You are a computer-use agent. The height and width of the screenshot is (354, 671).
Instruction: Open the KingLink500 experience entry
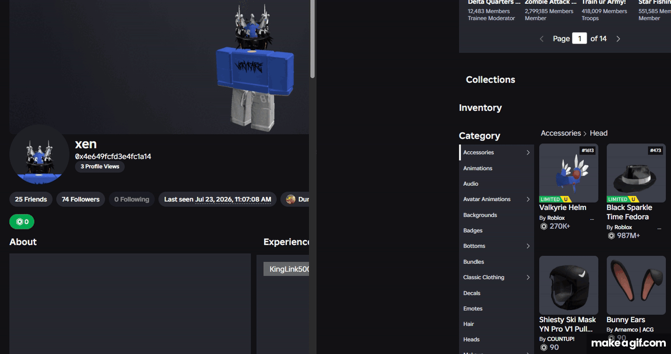[x=286, y=269]
